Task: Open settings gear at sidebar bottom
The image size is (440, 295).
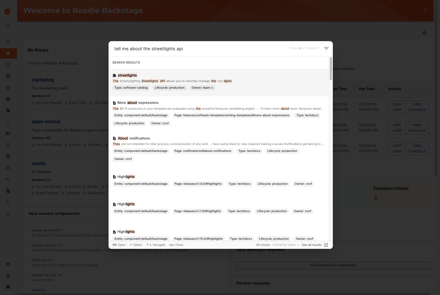Action: [x=8, y=264]
